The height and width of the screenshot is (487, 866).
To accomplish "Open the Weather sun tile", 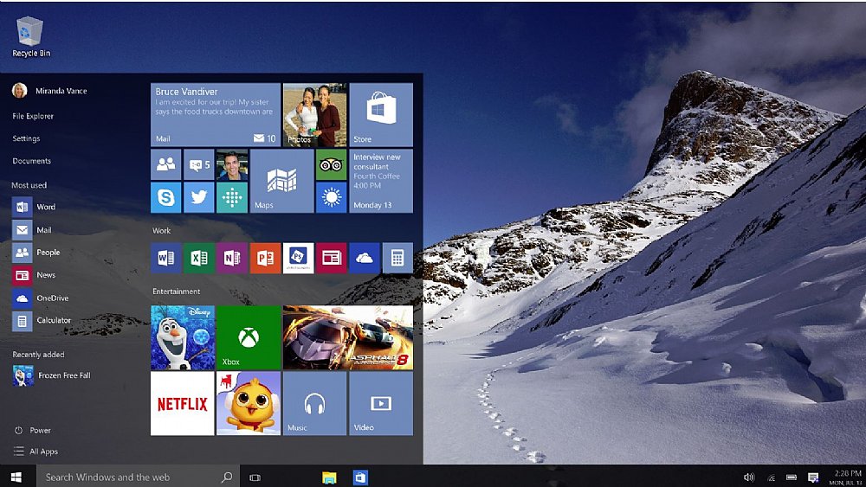I will tap(332, 197).
